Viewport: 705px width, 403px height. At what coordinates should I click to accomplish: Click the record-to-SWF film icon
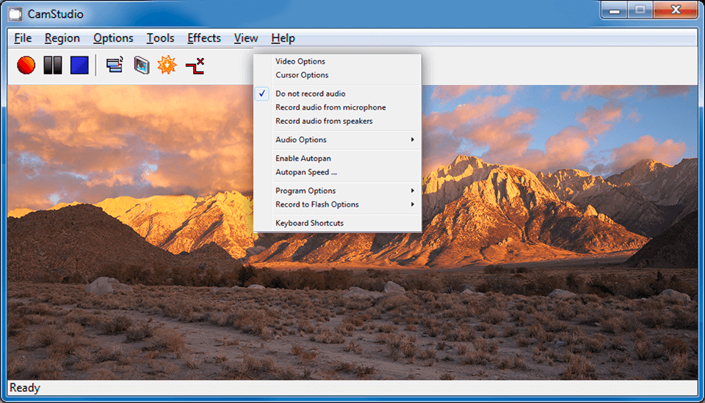142,65
